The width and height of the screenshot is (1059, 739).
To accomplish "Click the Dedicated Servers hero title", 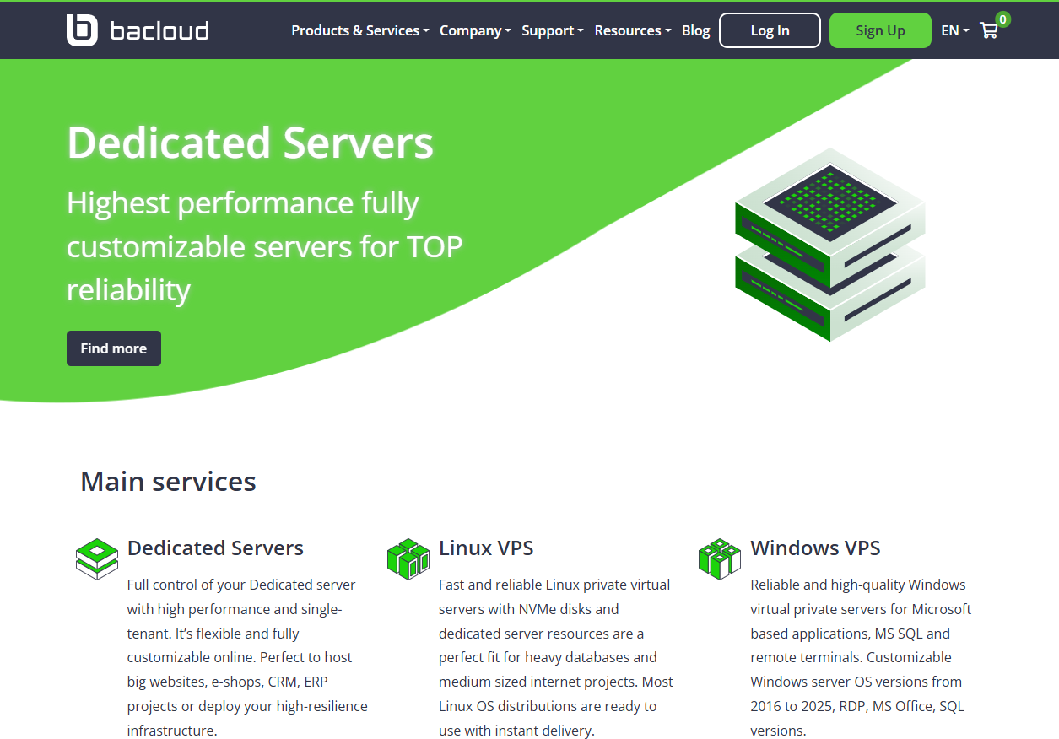I will pyautogui.click(x=250, y=143).
